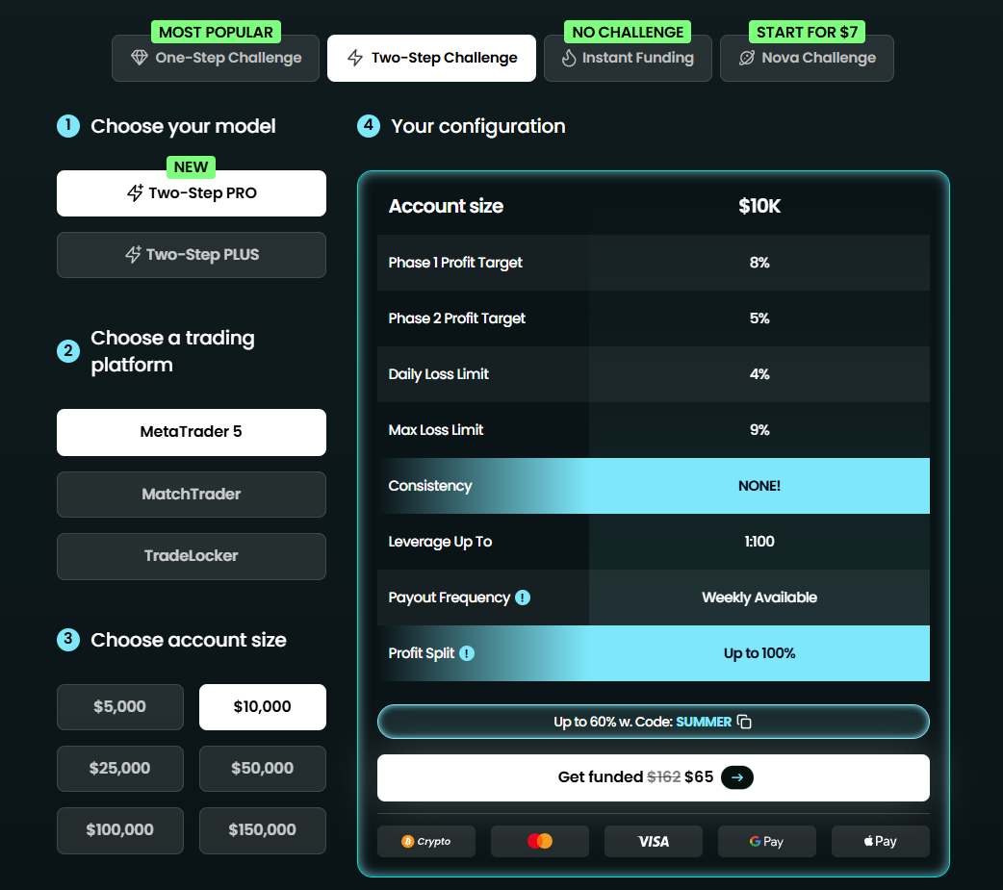Screen dimensions: 1003x890
Task: Select the $150,000 account size
Action: 262,830
